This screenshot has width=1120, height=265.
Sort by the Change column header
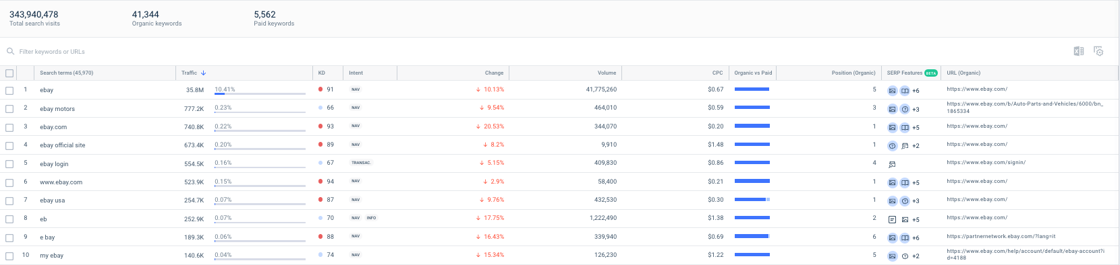click(x=494, y=73)
